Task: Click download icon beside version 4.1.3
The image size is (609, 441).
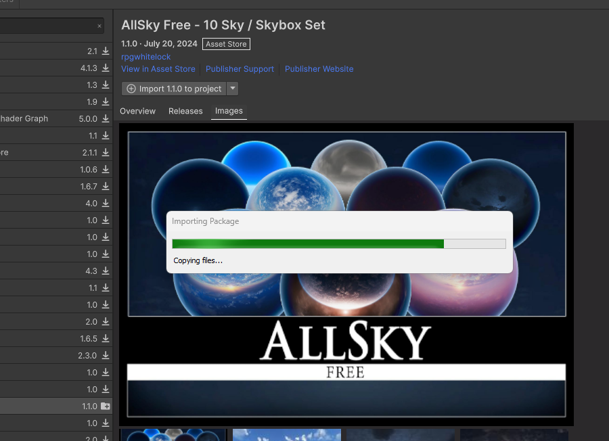Action: tap(106, 68)
